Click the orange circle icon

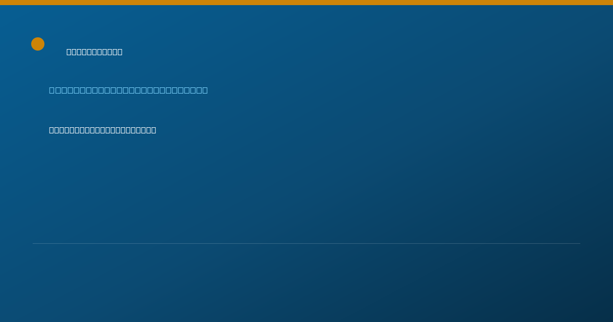pos(38,44)
